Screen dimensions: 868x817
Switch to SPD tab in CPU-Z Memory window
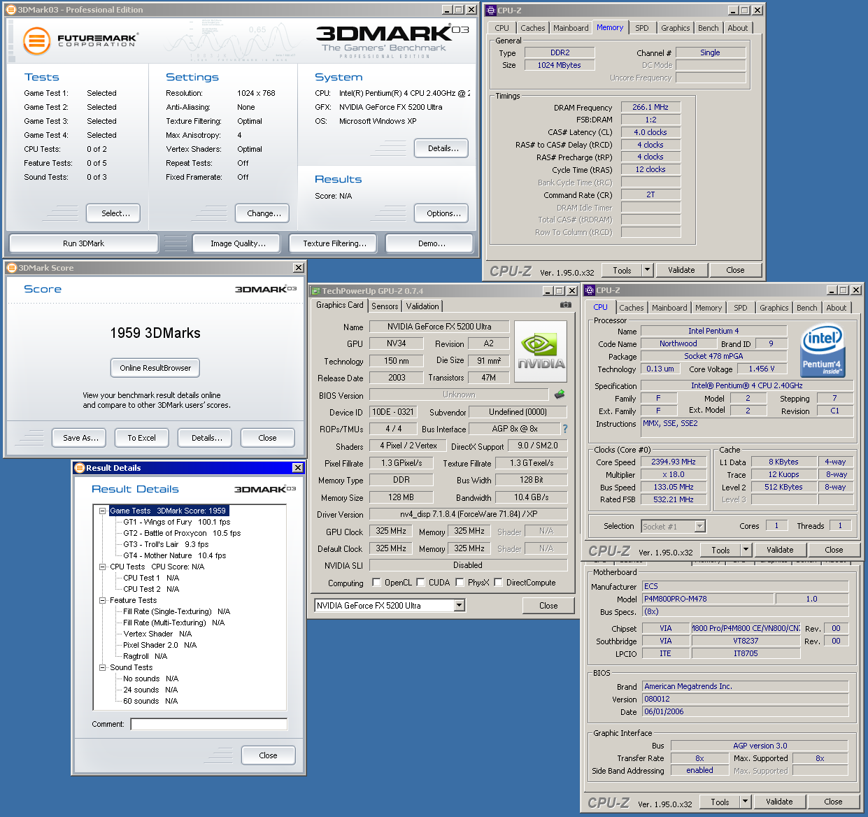coord(642,28)
